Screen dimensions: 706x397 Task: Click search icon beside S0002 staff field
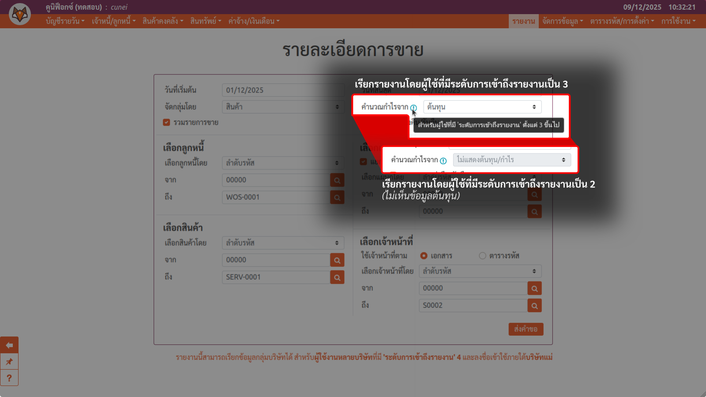coord(534,305)
